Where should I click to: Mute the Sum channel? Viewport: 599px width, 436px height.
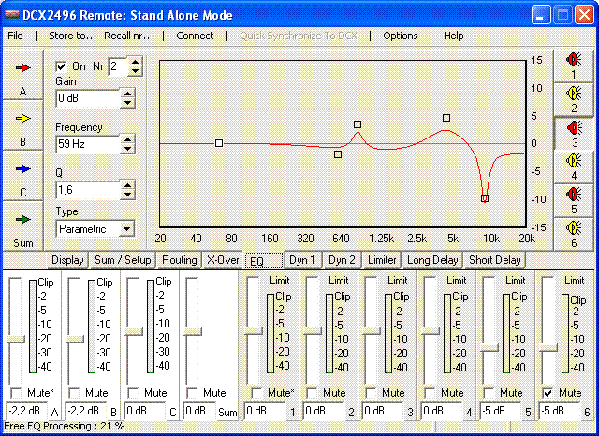[192, 393]
